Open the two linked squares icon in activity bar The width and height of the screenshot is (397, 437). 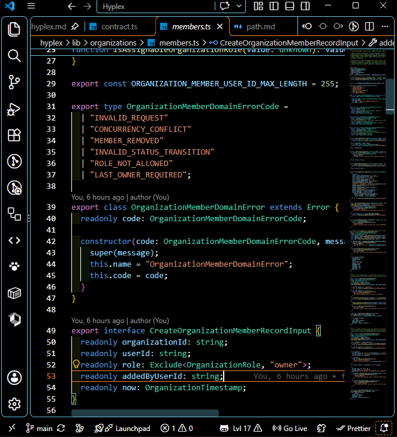(14, 214)
